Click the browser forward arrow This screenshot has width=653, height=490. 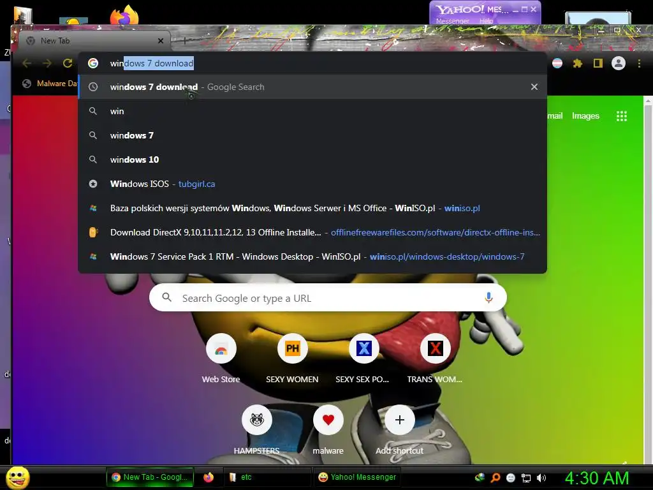pos(47,63)
